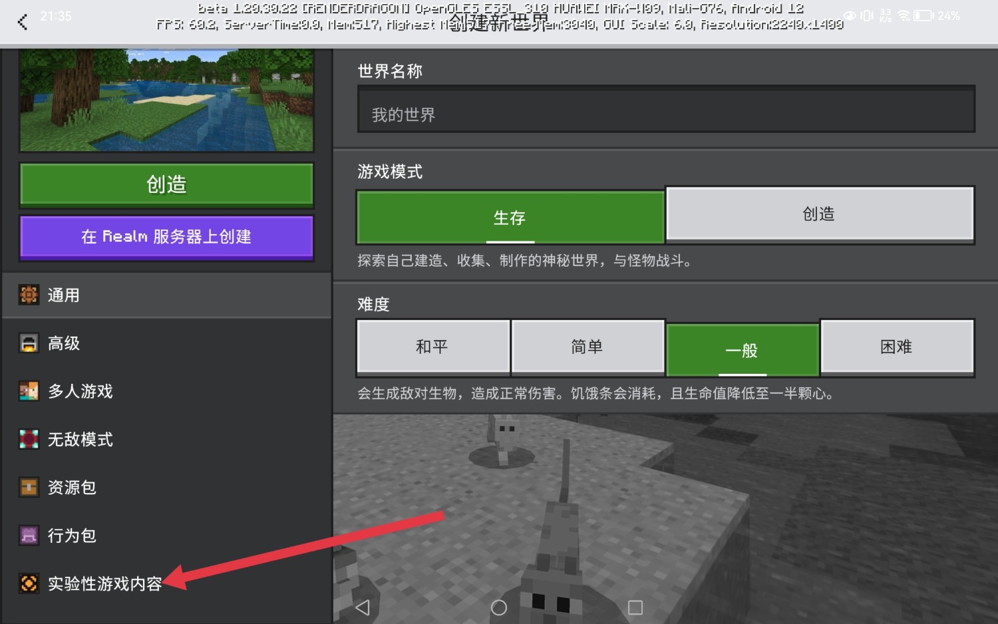The height and width of the screenshot is (624, 998).
Task: Click the 多人游戏 icon
Action: click(29, 391)
